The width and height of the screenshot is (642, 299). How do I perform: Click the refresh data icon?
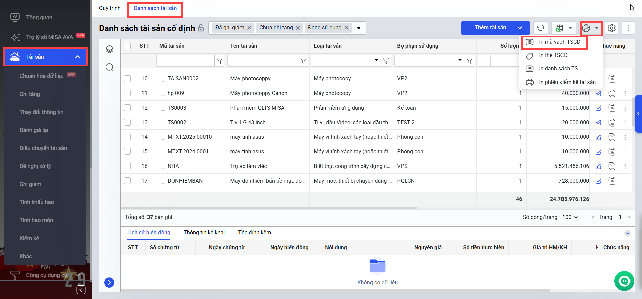pos(541,28)
